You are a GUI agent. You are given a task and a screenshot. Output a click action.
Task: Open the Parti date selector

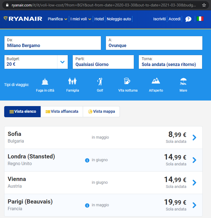pyautogui.click(x=103, y=62)
